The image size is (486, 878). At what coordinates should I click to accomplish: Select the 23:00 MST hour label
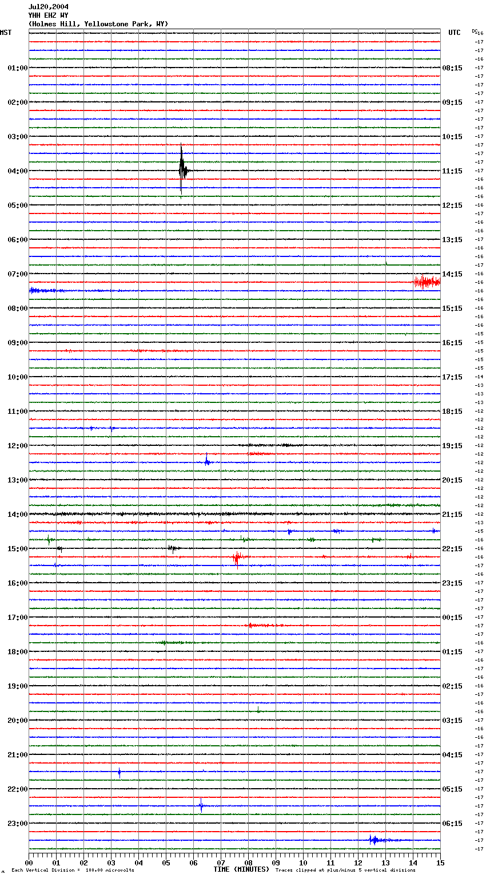coord(18,824)
